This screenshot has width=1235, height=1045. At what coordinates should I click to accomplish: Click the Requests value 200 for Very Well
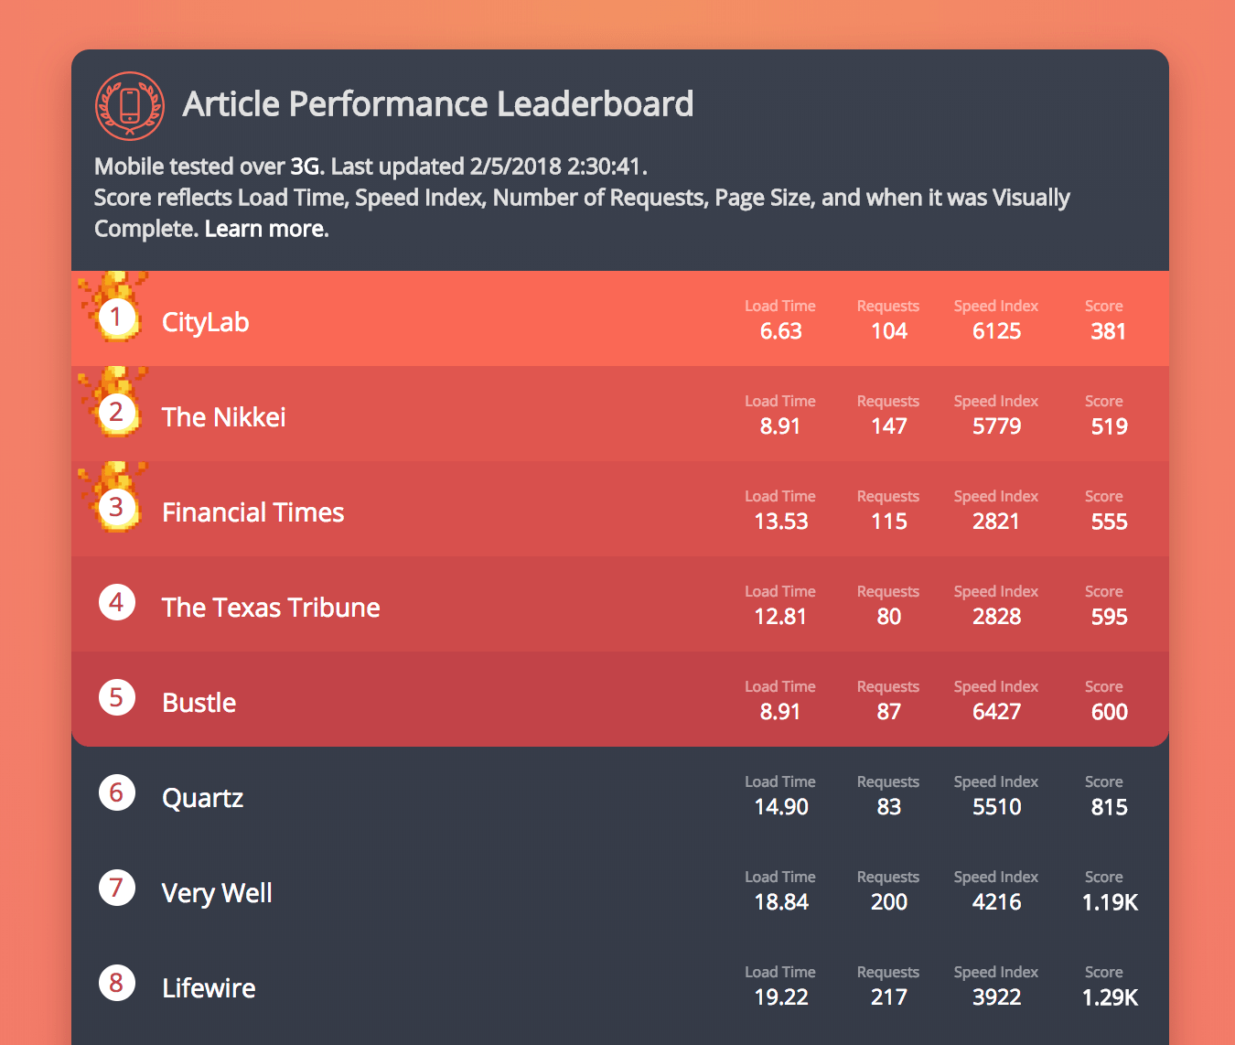(x=888, y=901)
